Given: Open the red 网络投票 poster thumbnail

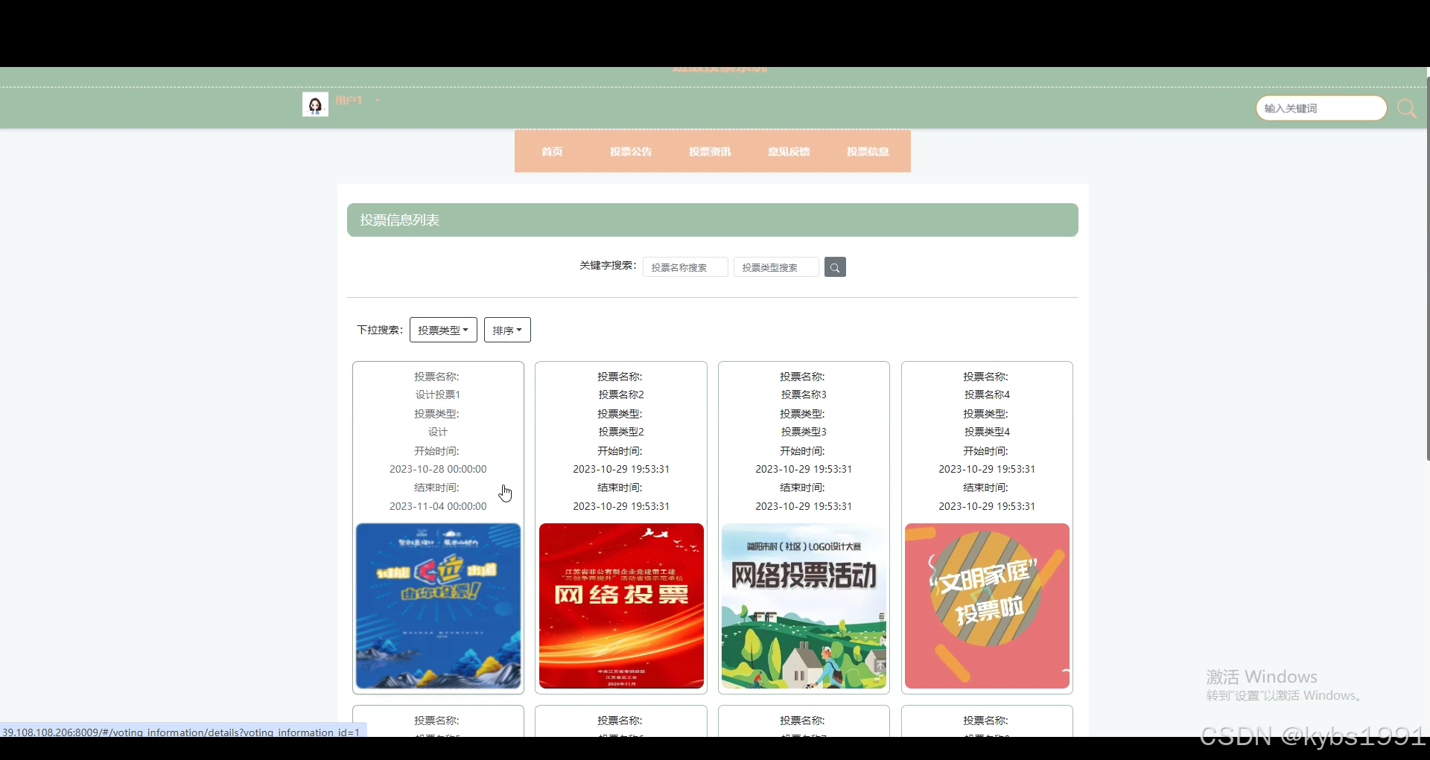Looking at the screenshot, I should (x=621, y=606).
